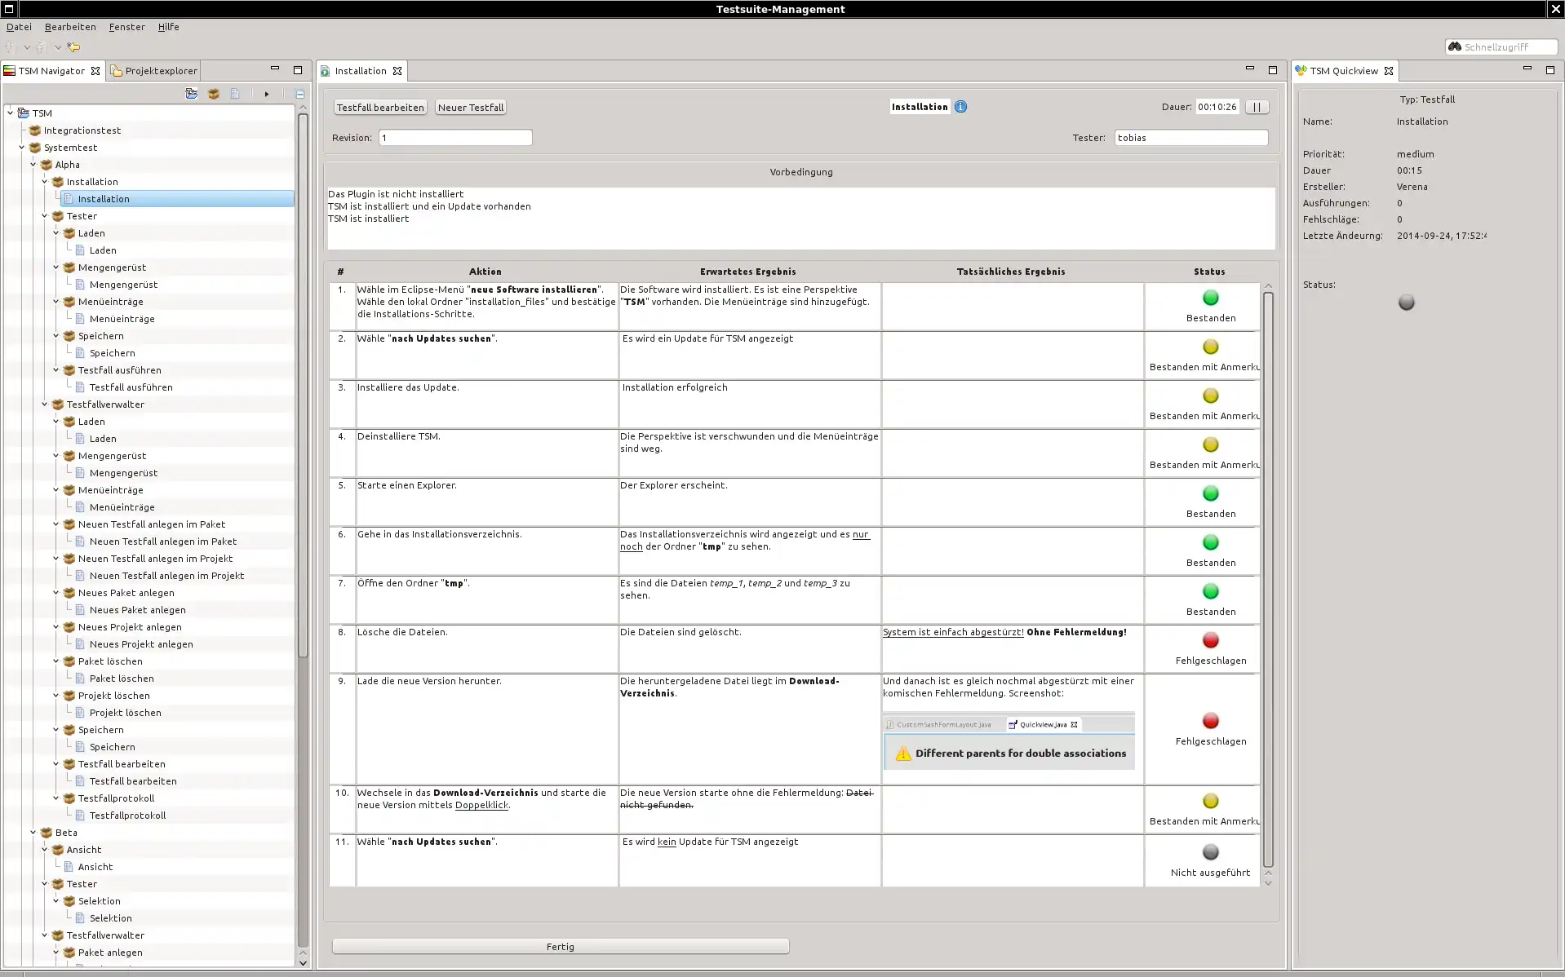This screenshot has height=977, width=1565.
Task: Click the green status light of step 6
Action: [x=1211, y=542]
